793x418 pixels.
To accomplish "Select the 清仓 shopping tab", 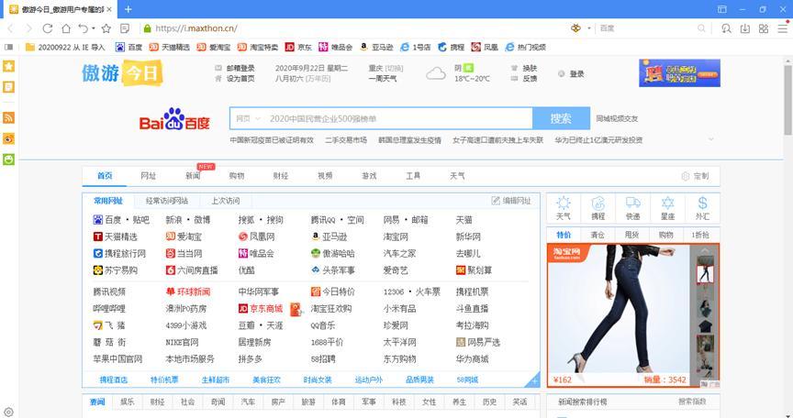I will click(x=598, y=235).
